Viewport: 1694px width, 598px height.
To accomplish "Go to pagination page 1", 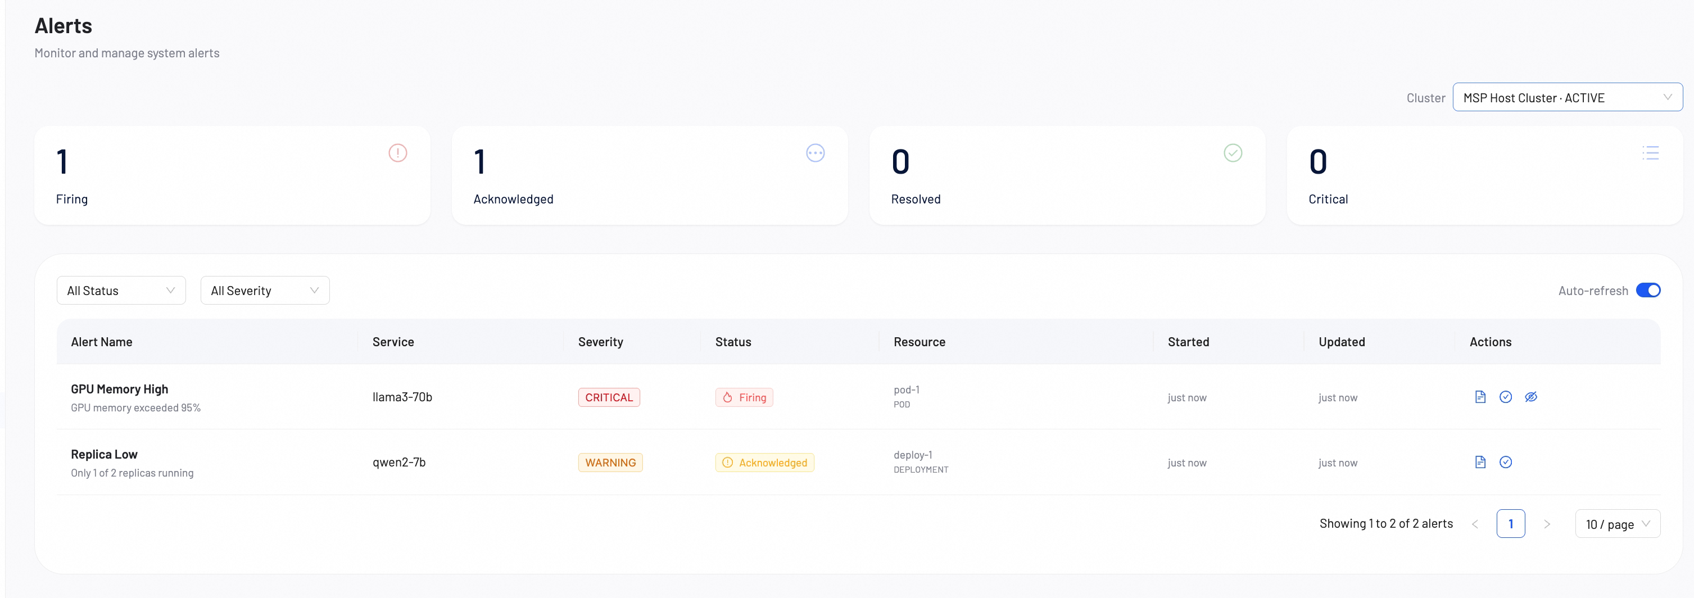I will pos(1511,524).
